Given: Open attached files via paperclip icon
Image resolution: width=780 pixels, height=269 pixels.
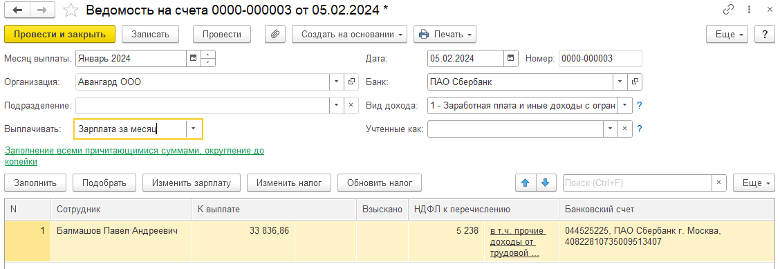Looking at the screenshot, I should [275, 35].
